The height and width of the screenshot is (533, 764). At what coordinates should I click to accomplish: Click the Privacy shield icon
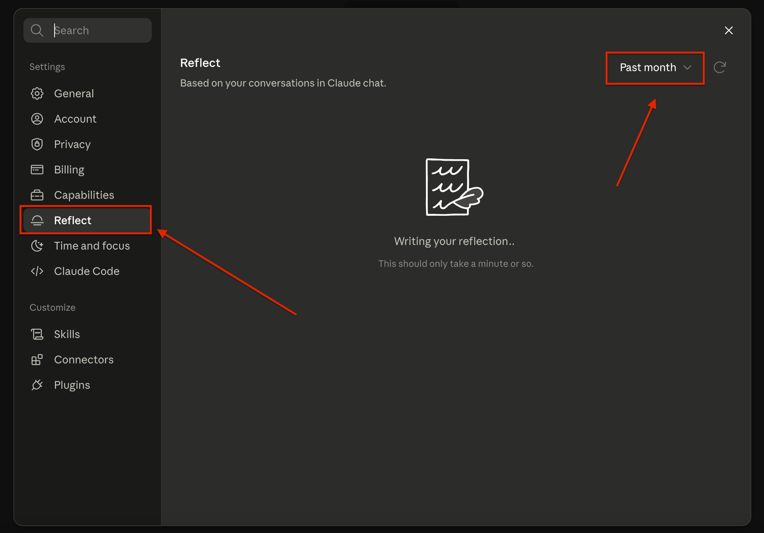pyautogui.click(x=37, y=144)
